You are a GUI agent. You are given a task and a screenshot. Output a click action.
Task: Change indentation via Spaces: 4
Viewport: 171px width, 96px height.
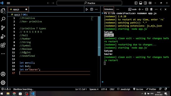94,89
